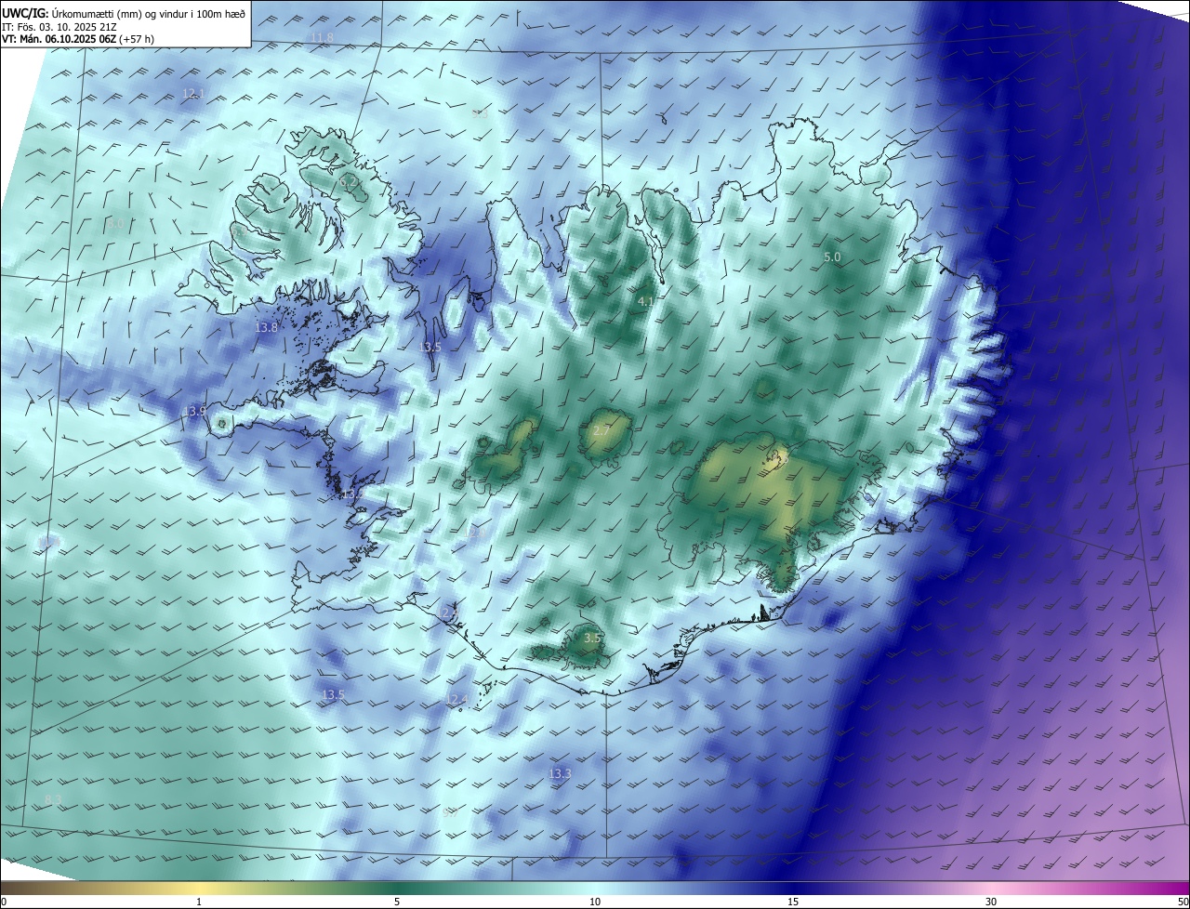Click the 8.3 value label on the map
Viewport: 1190px width, 909px height.
pyautogui.click(x=54, y=799)
